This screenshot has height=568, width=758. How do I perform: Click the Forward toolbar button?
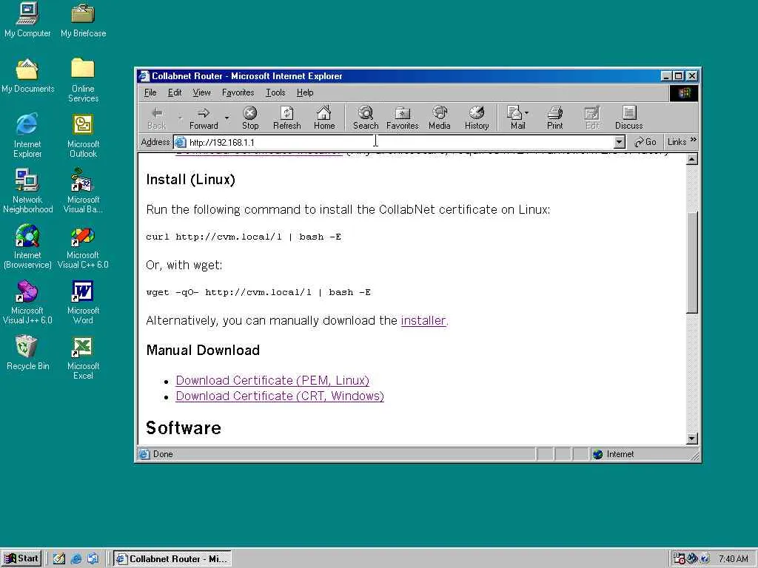click(204, 118)
